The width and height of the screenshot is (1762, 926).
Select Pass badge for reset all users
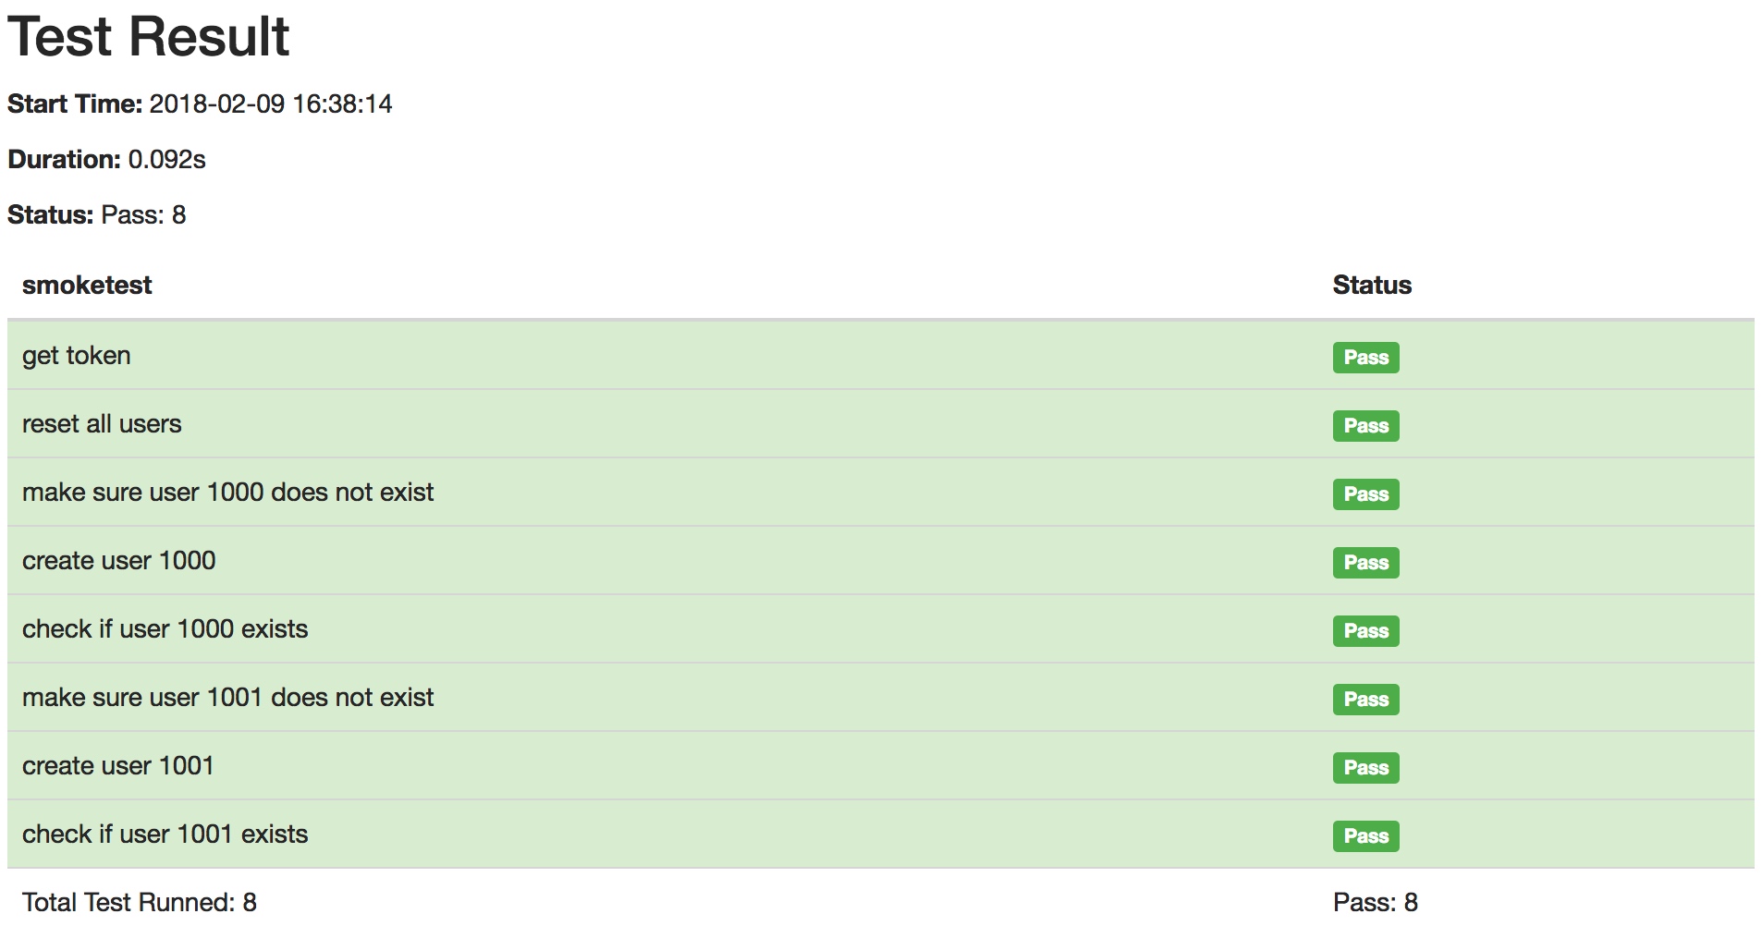click(x=1365, y=426)
